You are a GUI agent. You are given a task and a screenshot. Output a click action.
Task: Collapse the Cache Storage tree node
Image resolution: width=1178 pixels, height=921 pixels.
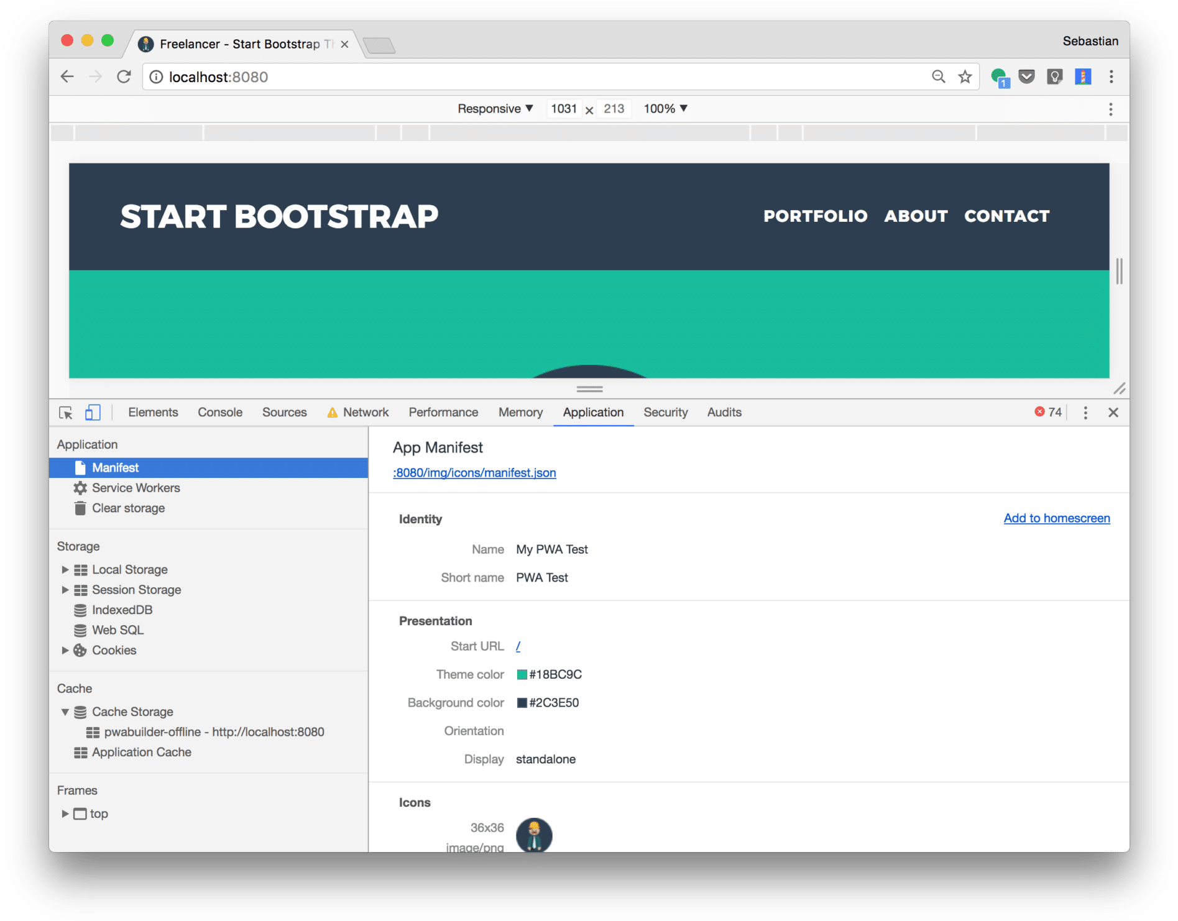tap(65, 712)
